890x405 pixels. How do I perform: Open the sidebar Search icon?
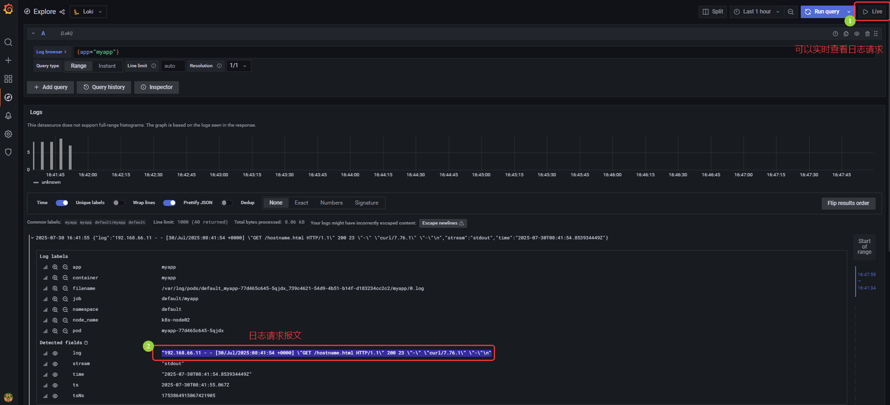tap(8, 42)
